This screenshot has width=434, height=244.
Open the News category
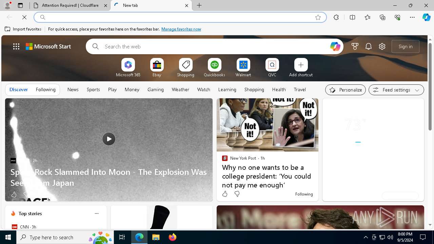73,90
